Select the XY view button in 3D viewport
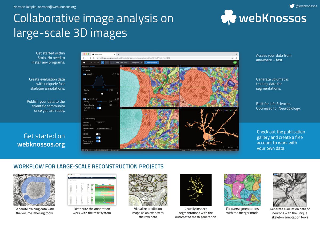Screen dimensions: 320x226 point(221,111)
